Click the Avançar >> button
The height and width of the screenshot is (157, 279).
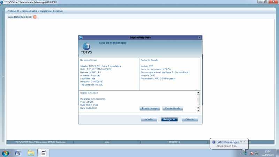coord(169,119)
